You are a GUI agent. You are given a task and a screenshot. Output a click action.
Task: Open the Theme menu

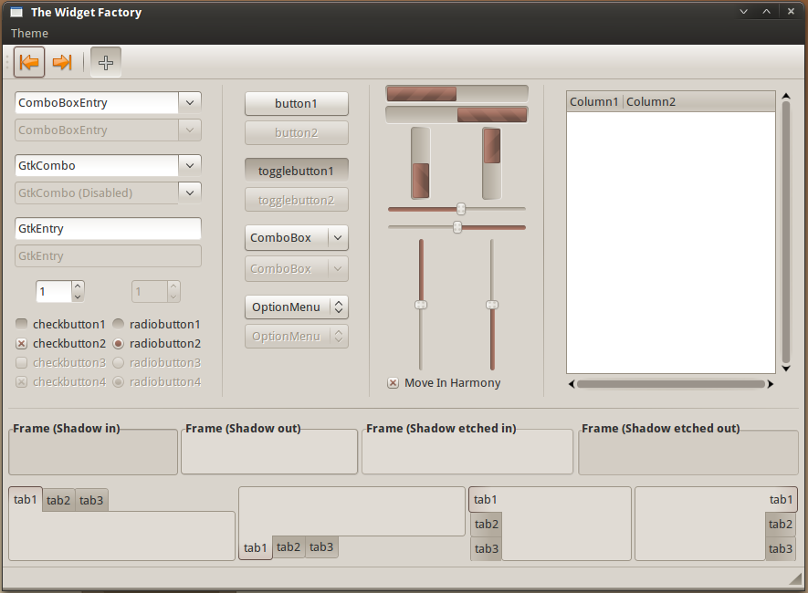(28, 33)
